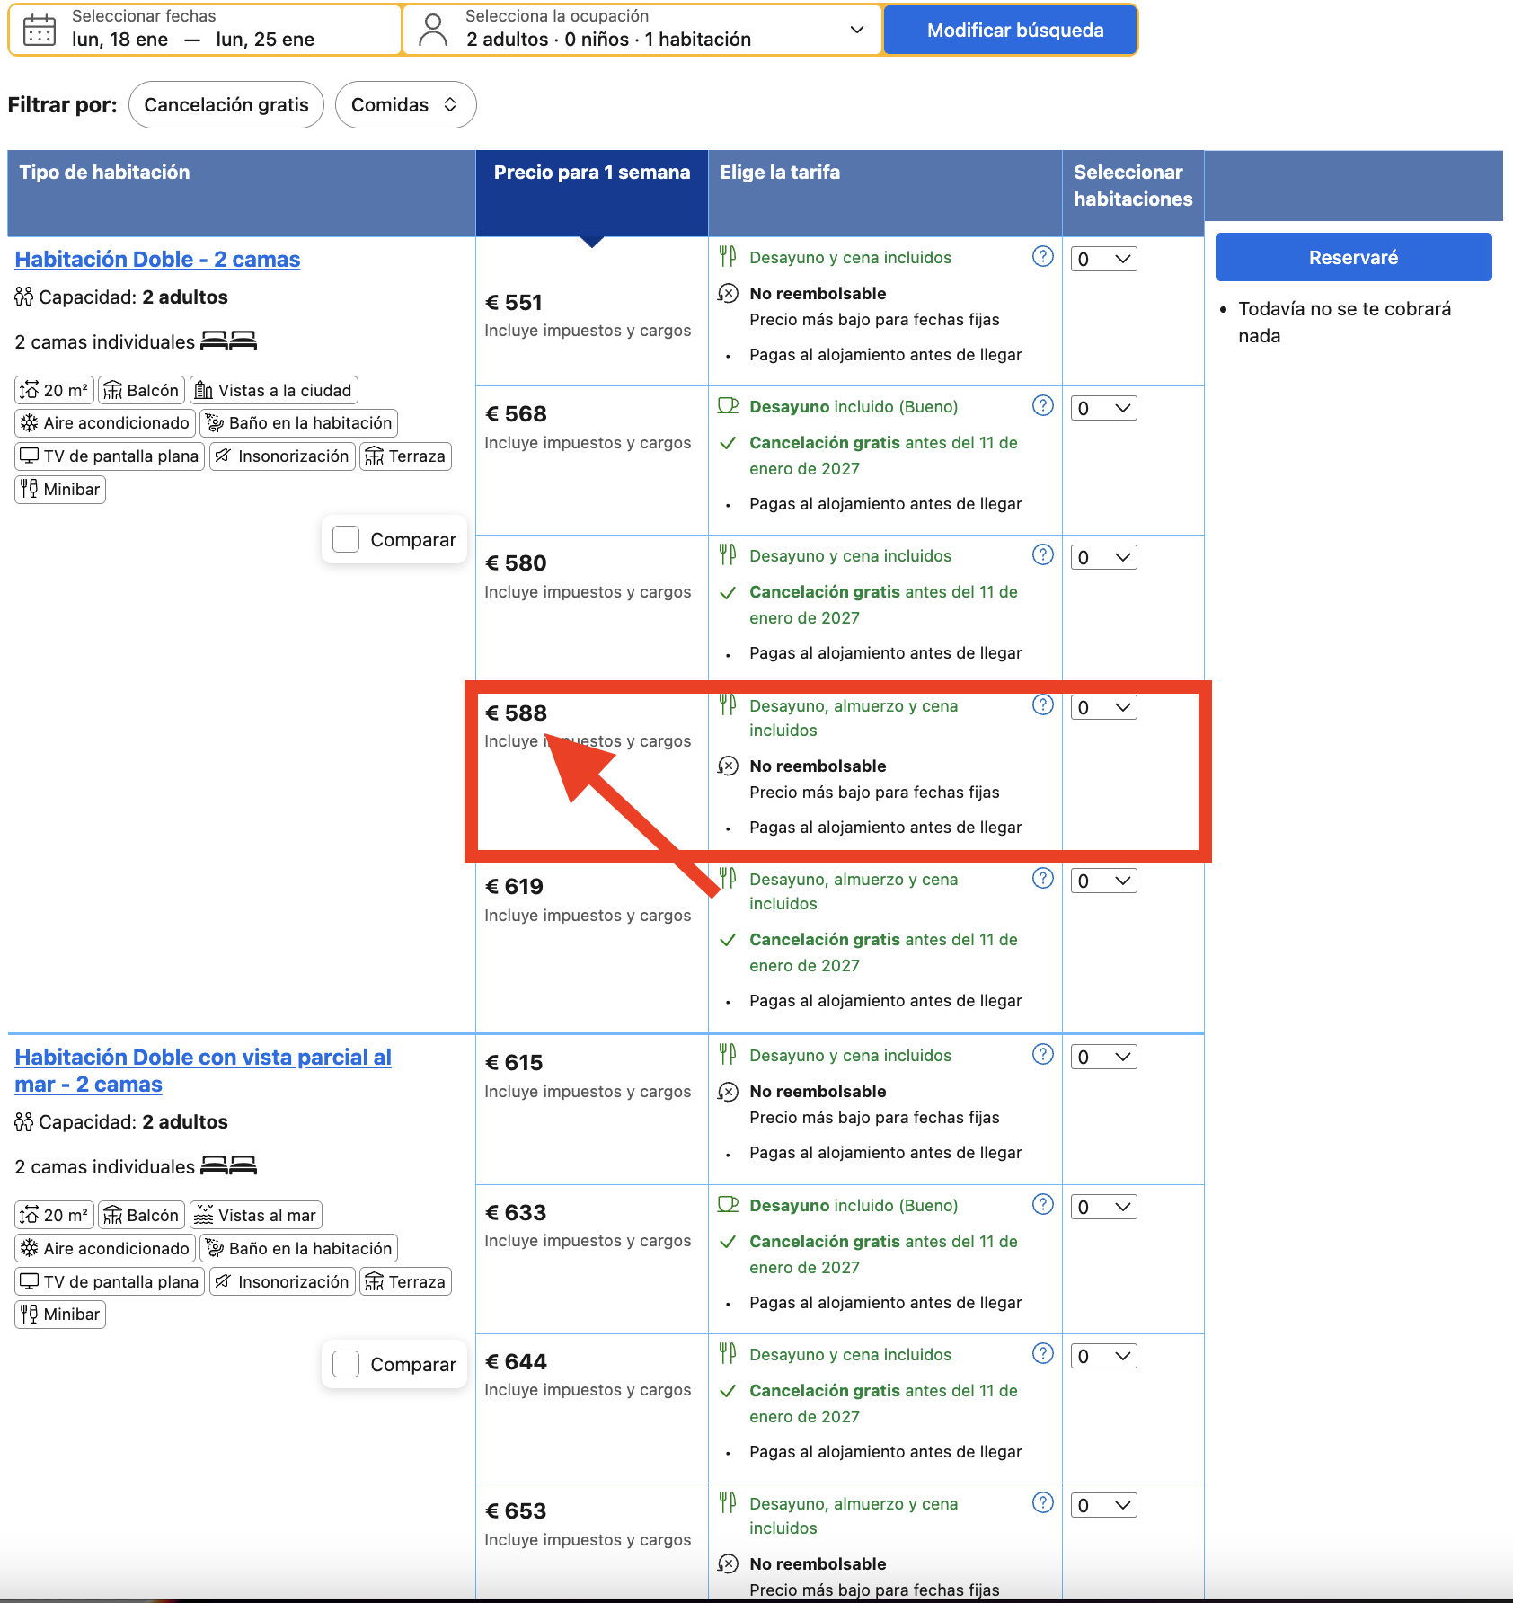1513x1603 pixels.
Task: Click Desayuno incluido (Bueno) on €633 rate
Action: tap(854, 1205)
